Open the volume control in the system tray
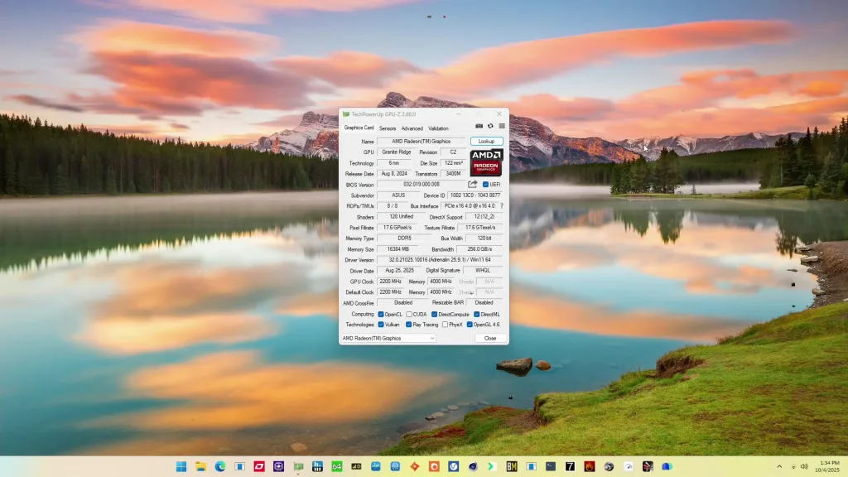The width and height of the screenshot is (848, 477). click(x=806, y=465)
